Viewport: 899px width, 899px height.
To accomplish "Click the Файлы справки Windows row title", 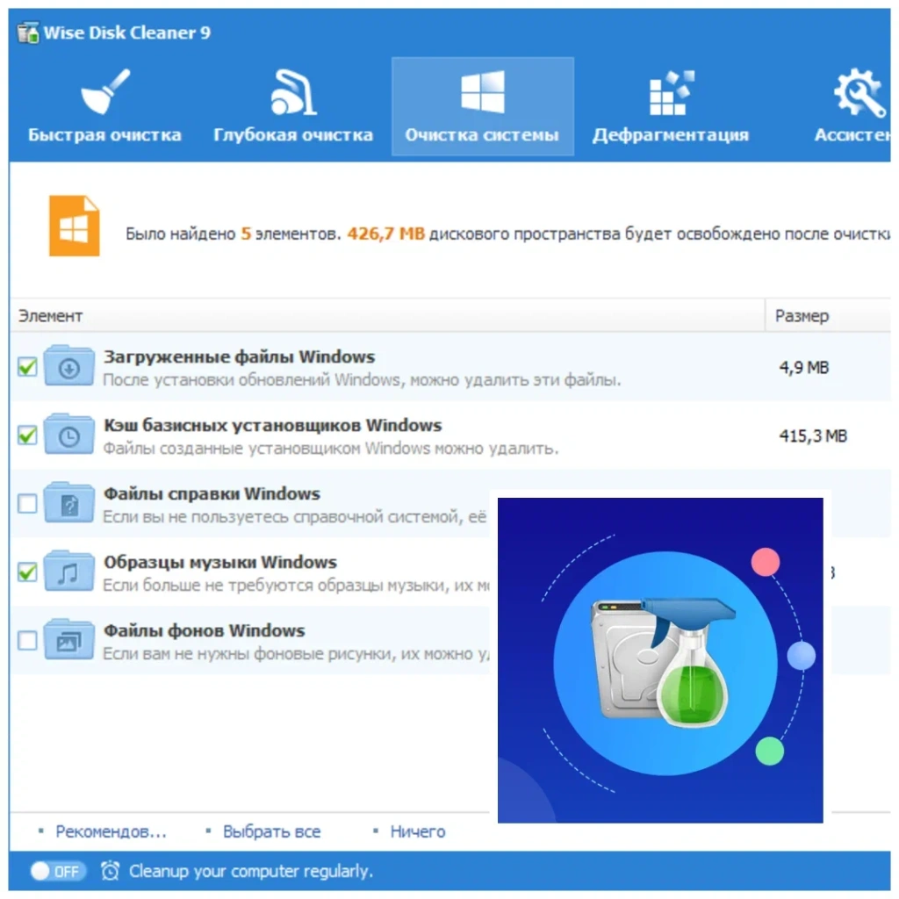I will (x=212, y=493).
